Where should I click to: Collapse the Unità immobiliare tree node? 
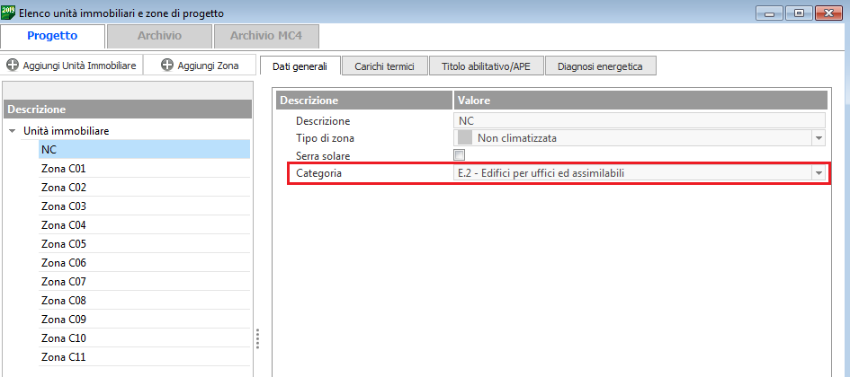pyautogui.click(x=13, y=131)
